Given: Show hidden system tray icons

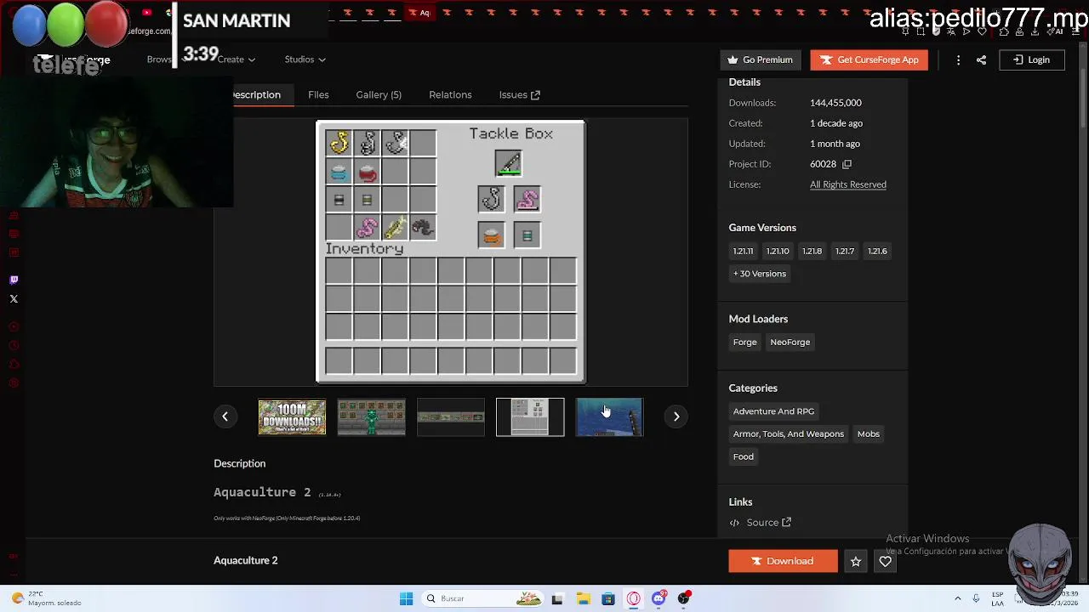Looking at the screenshot, I should [958, 598].
